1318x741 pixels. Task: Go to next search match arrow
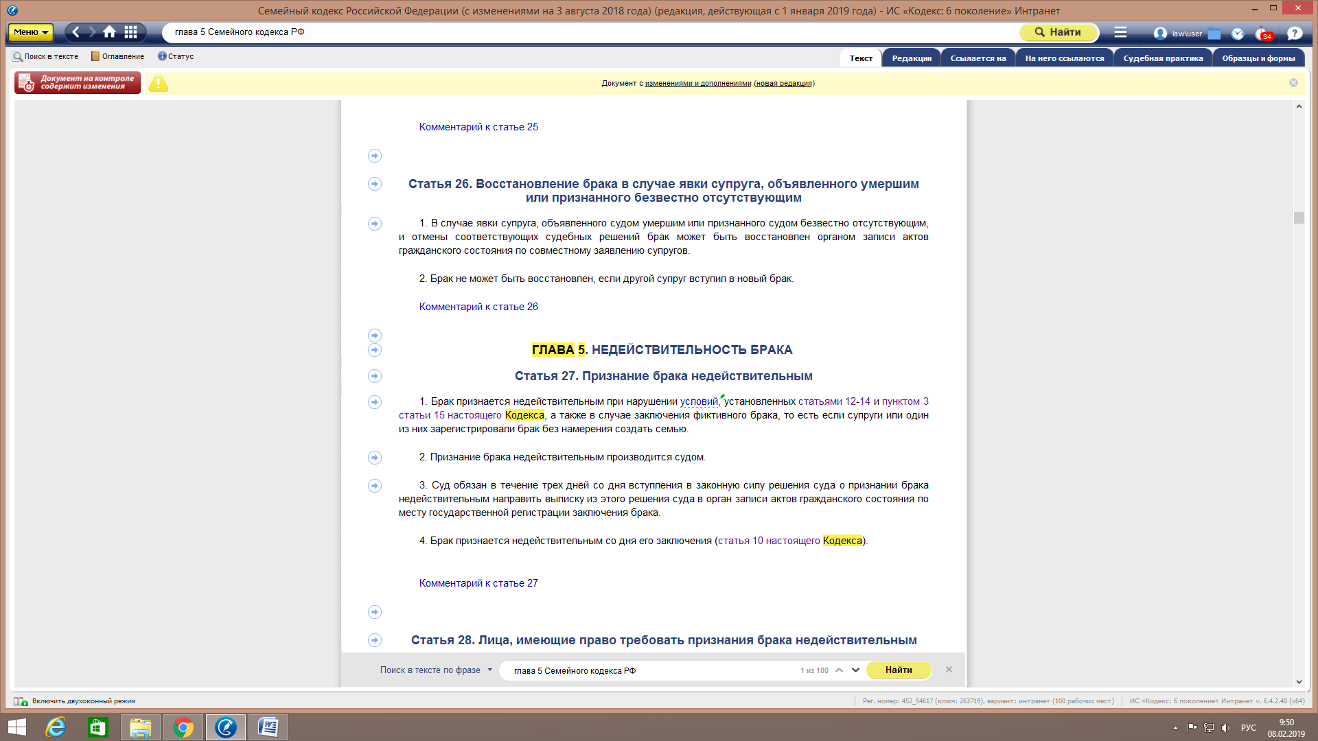855,670
